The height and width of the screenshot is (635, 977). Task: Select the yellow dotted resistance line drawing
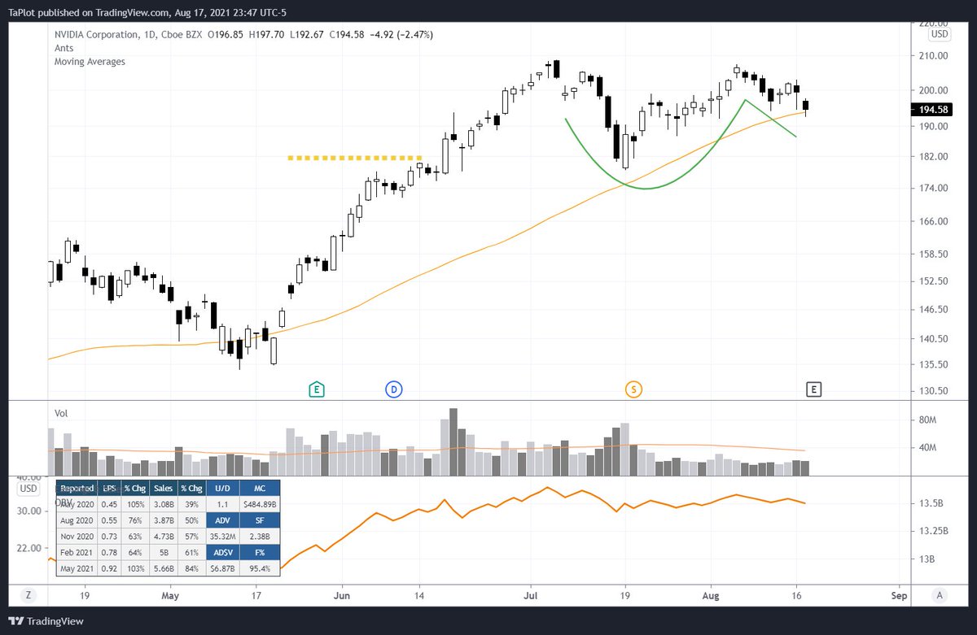354,158
